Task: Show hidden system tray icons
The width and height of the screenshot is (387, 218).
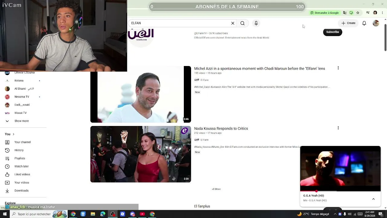Action: (335, 214)
